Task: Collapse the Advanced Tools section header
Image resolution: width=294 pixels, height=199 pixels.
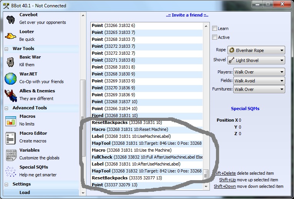Action: click(x=7, y=108)
